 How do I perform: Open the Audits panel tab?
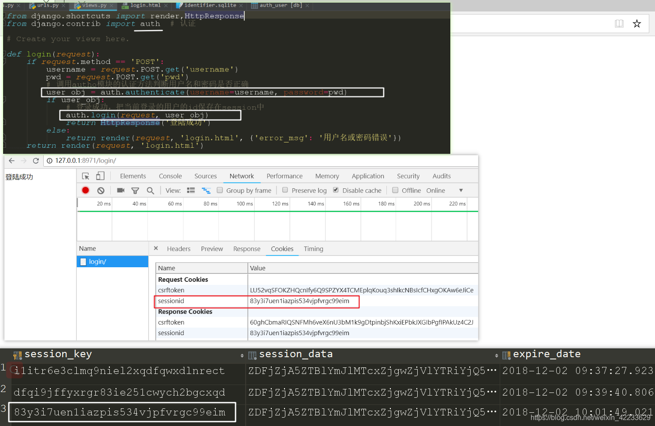pos(442,176)
